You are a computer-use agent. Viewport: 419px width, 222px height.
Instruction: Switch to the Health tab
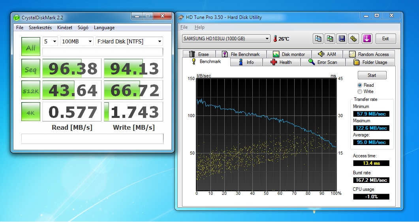282,62
